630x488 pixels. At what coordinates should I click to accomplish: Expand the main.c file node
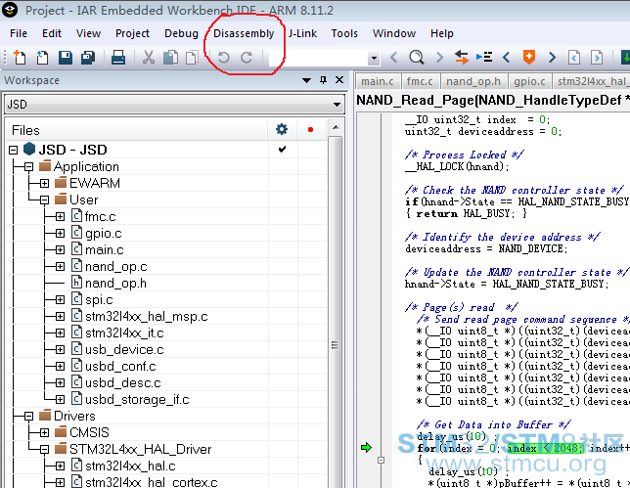pyautogui.click(x=60, y=250)
